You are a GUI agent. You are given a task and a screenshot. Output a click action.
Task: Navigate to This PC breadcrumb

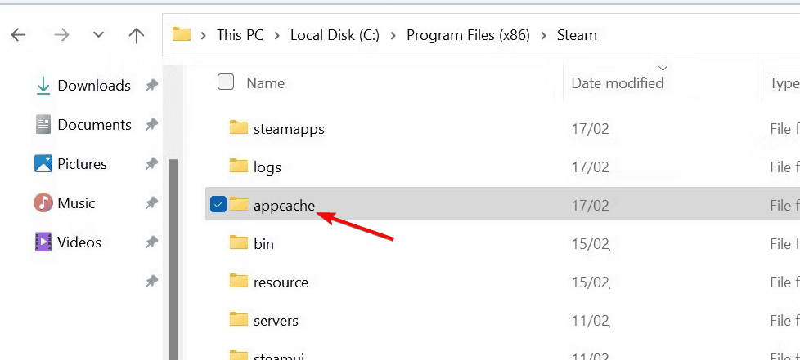coord(240,35)
